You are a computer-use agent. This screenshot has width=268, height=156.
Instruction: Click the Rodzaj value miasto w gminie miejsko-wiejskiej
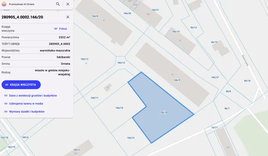pos(52,72)
